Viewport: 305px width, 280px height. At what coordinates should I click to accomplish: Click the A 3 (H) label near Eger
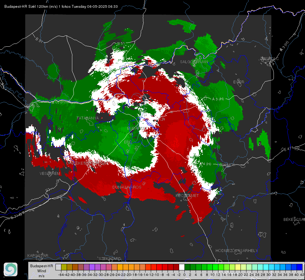218,99
